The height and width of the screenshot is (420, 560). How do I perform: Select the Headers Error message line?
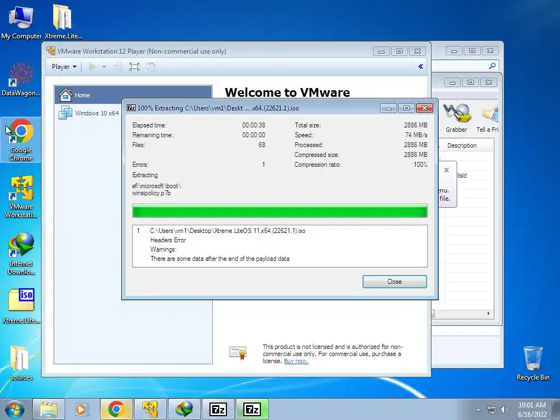click(x=168, y=240)
